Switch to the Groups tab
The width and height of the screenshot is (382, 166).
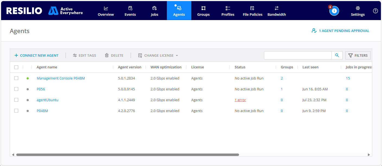click(x=203, y=11)
